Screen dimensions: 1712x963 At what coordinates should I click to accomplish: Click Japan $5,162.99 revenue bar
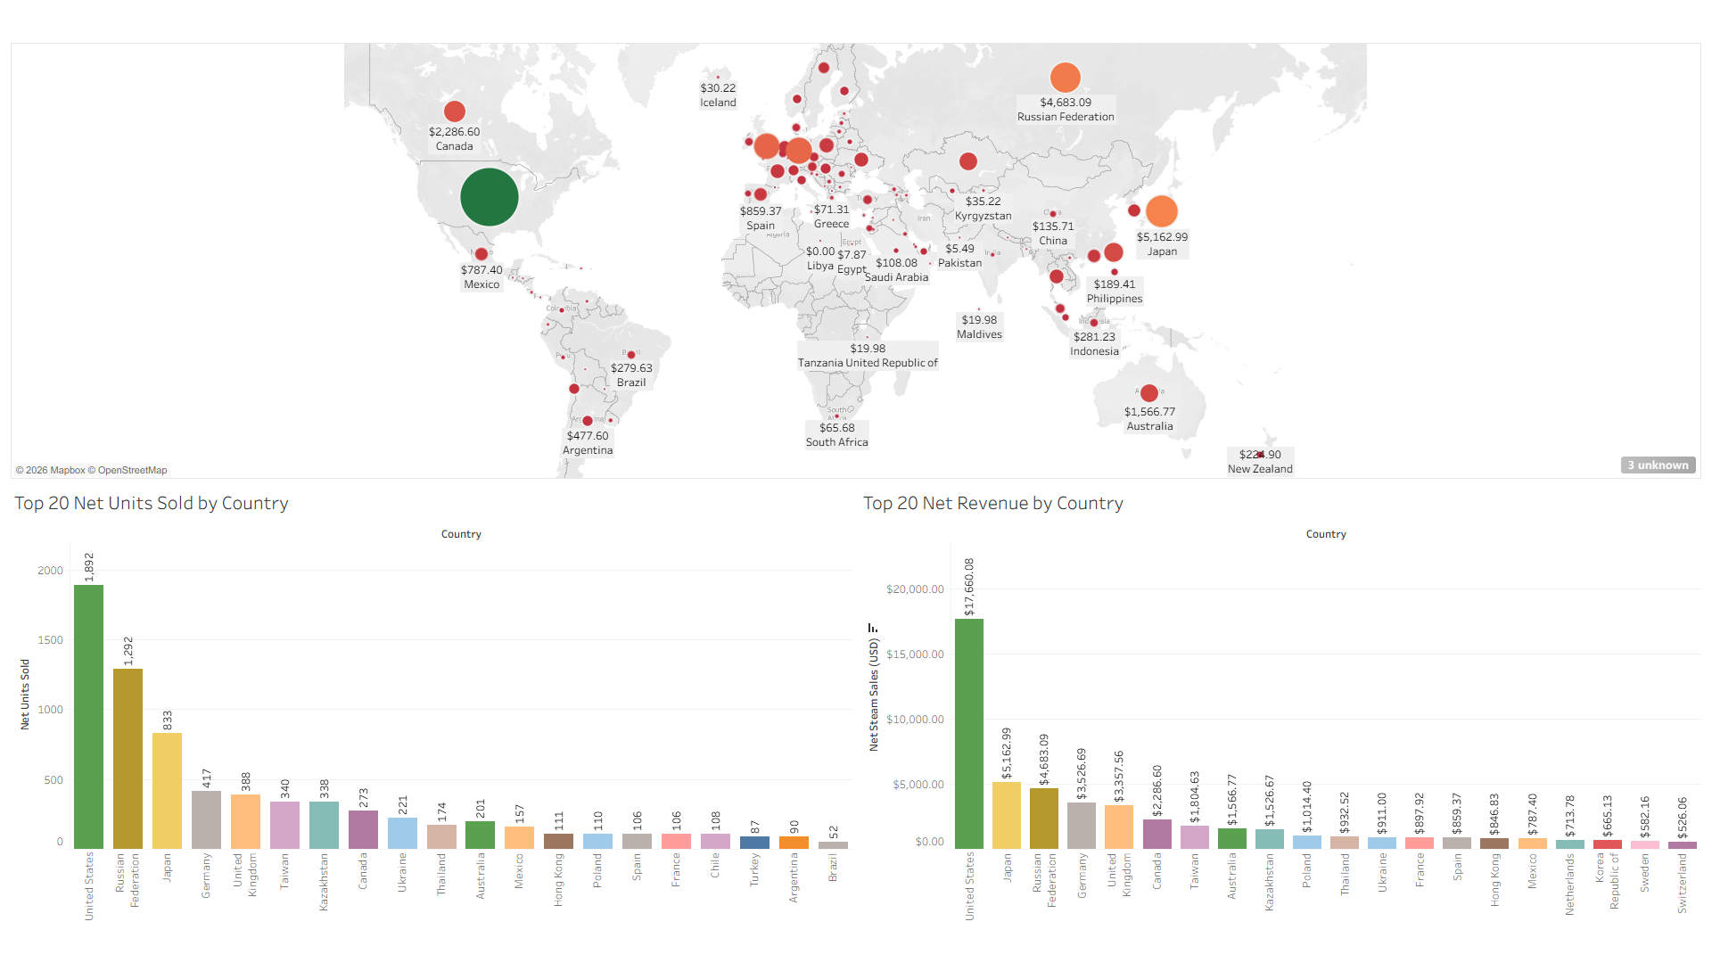coord(1007,815)
